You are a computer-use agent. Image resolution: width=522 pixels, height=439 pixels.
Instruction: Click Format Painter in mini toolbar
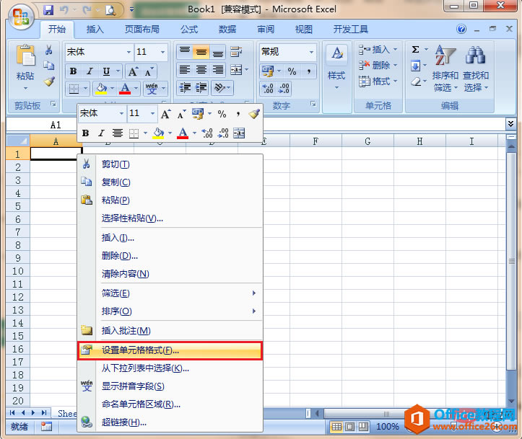pos(254,114)
